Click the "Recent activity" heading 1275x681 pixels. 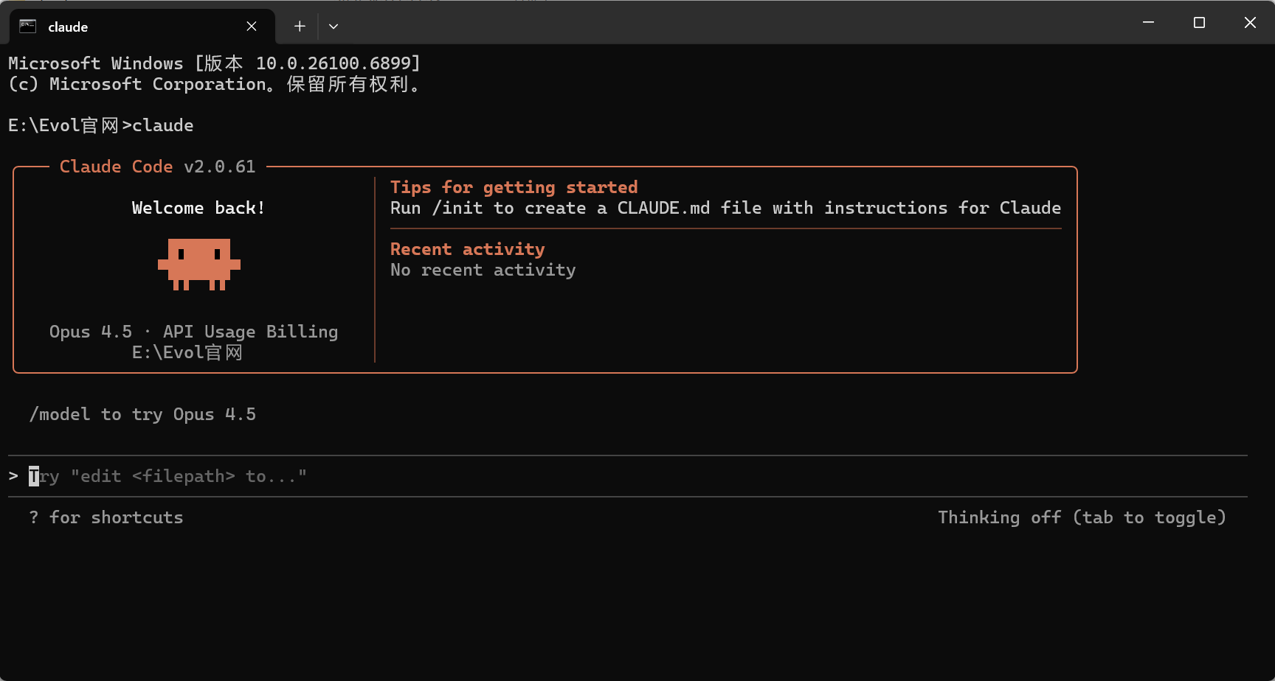[x=467, y=249]
